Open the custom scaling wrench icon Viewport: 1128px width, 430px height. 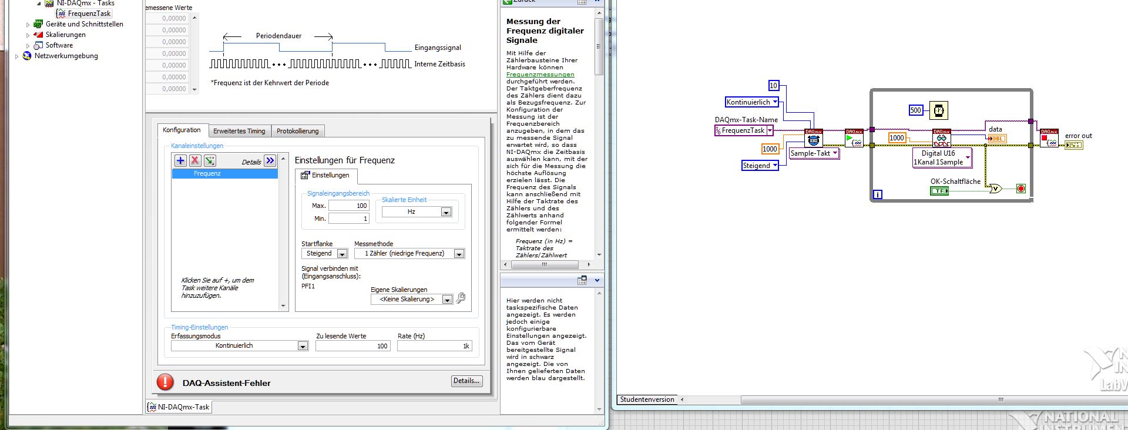[x=461, y=298]
